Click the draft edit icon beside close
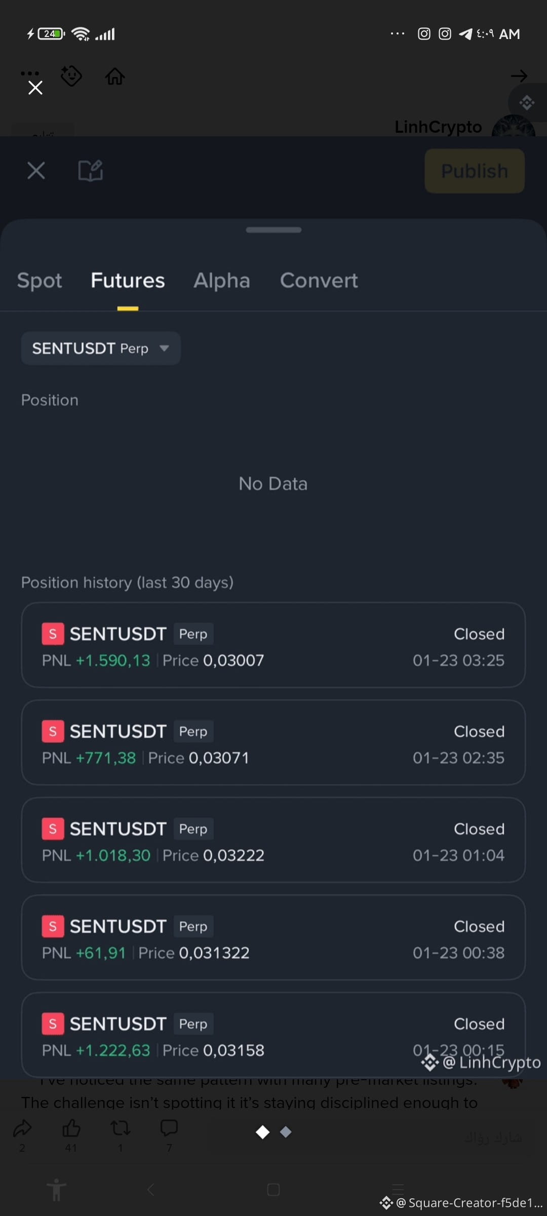 click(91, 171)
